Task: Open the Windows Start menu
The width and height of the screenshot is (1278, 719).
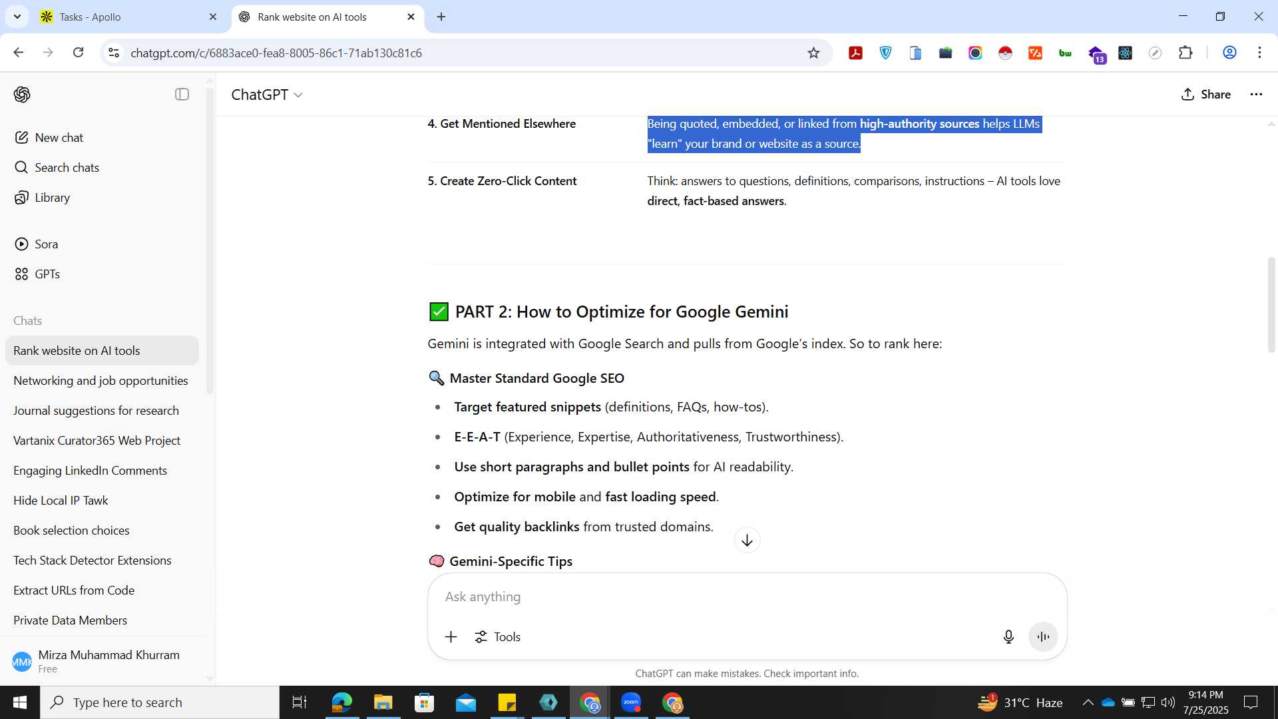Action: [20, 702]
